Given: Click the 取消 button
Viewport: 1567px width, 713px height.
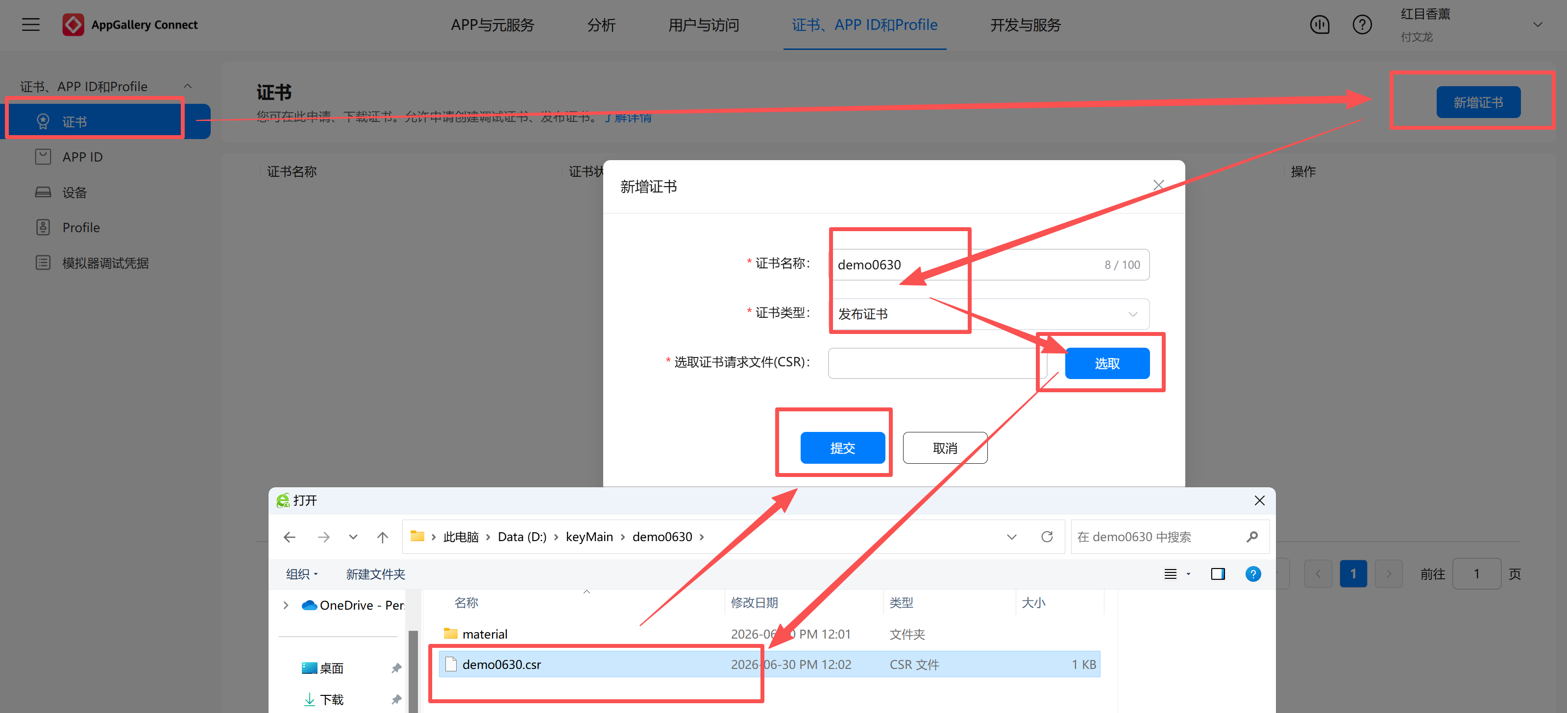Looking at the screenshot, I should [x=945, y=448].
